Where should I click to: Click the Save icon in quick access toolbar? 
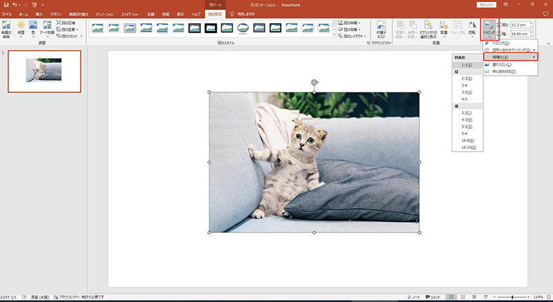[6, 5]
